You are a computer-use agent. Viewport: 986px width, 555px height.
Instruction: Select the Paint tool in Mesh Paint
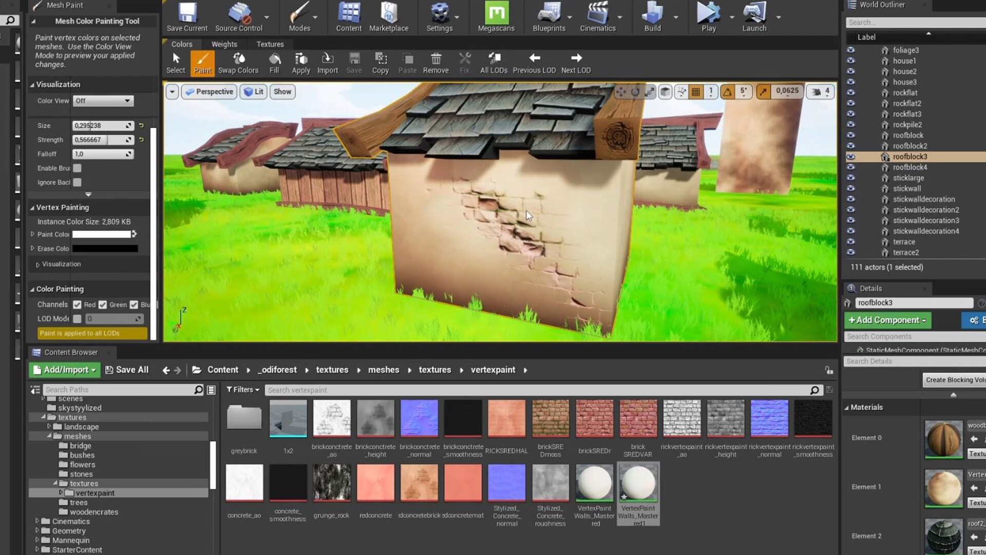[x=202, y=63]
